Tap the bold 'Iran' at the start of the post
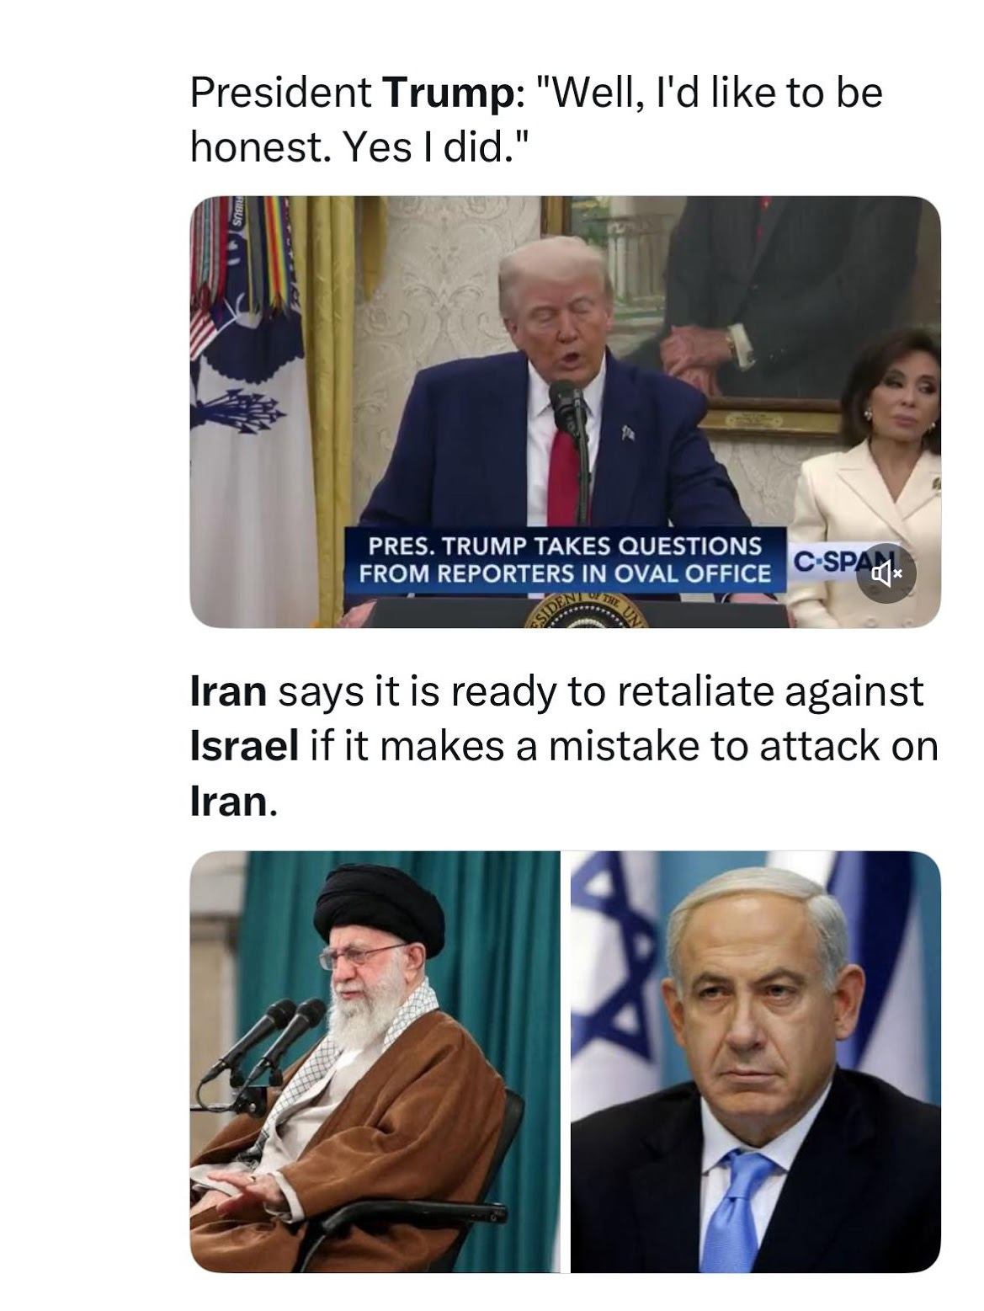This screenshot has width=984, height=1311. (228, 691)
